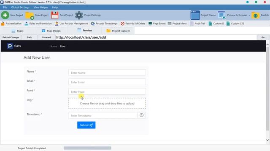Click Preview In Browser icon
This screenshot has width=270, height=151.
coord(221,15)
